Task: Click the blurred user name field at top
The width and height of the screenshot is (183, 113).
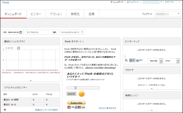Action: tap(151, 2)
